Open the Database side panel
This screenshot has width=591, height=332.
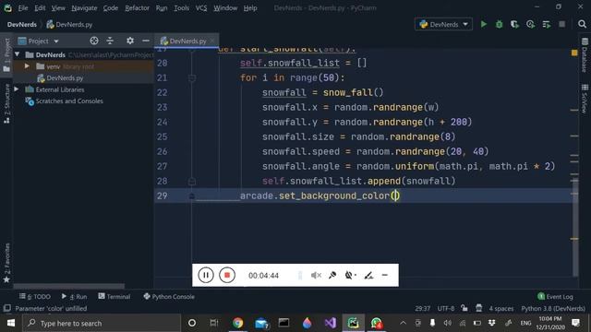click(x=585, y=55)
